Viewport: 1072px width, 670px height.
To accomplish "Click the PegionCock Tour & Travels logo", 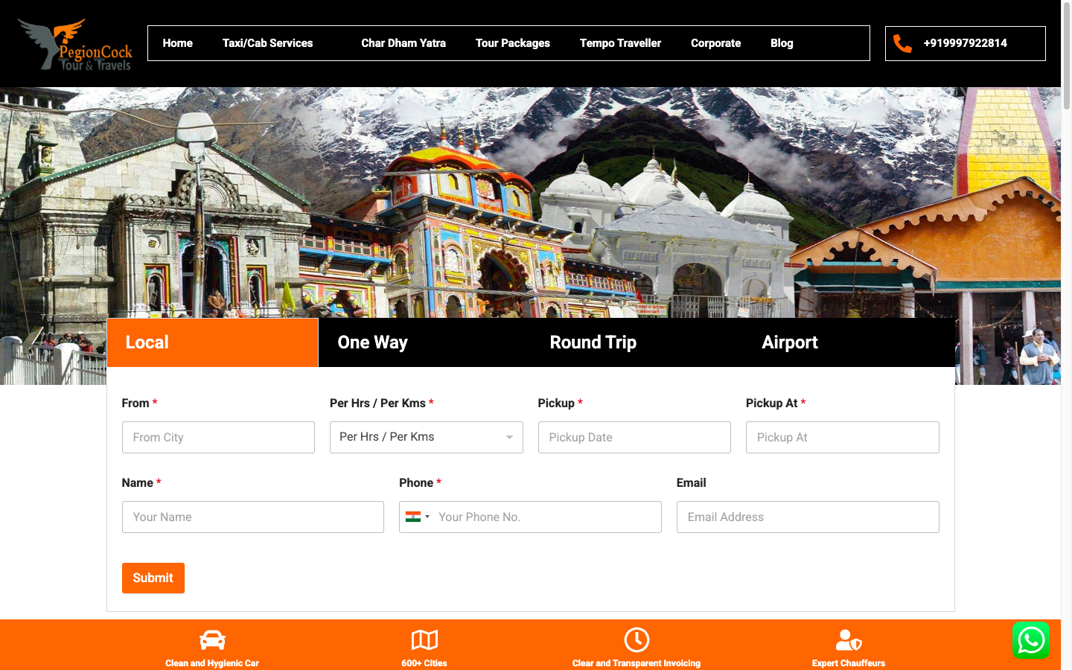I will 74,45.
